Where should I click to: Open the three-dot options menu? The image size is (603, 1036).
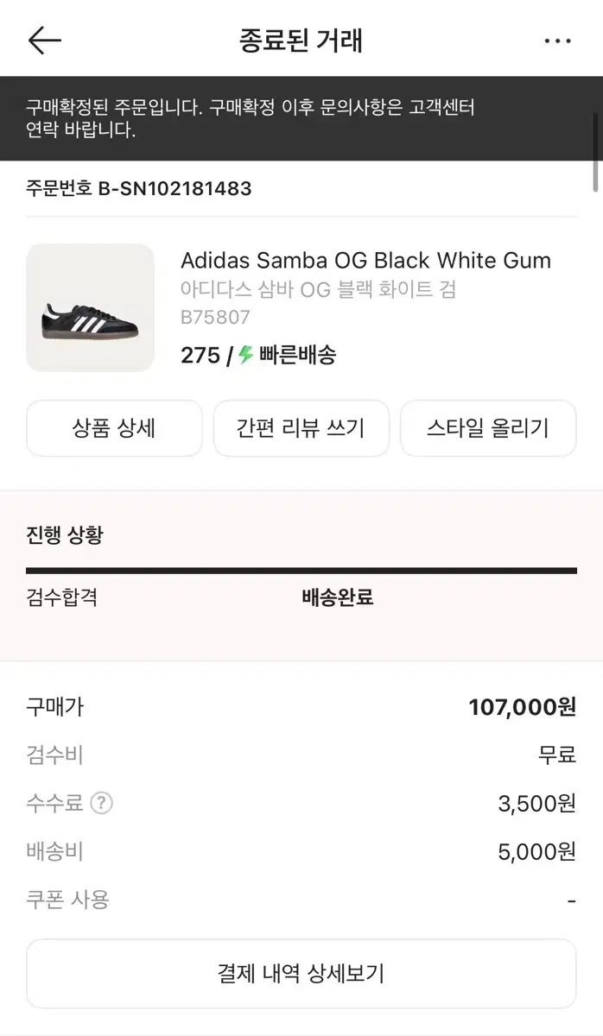click(x=558, y=40)
